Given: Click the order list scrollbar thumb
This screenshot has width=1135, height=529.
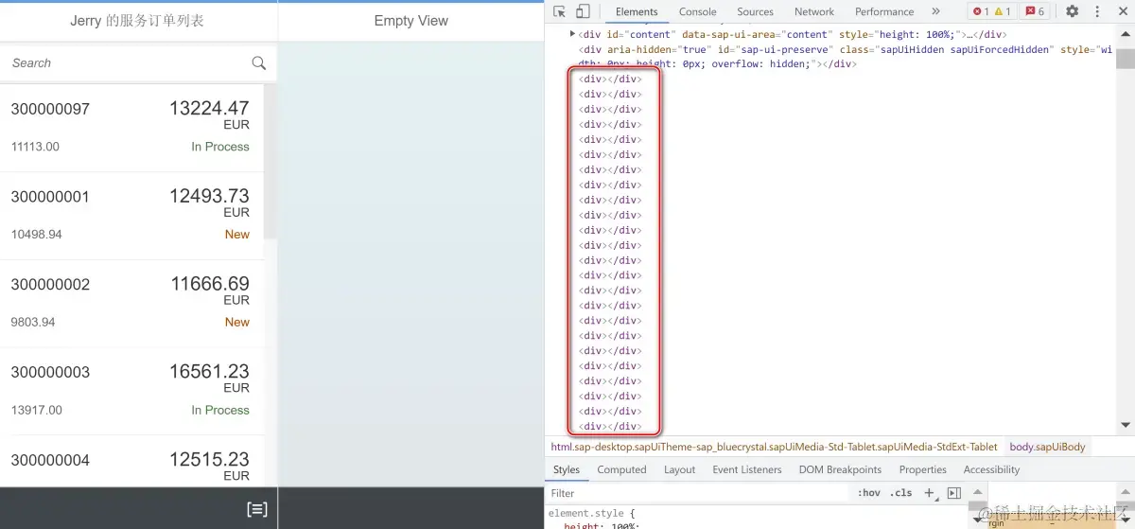Looking at the screenshot, I should click(x=271, y=163).
